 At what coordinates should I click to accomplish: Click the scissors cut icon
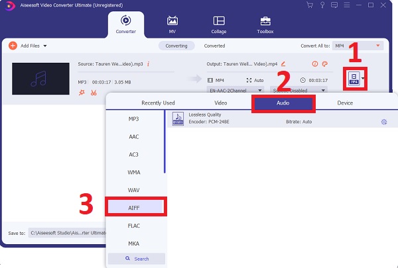[94, 93]
